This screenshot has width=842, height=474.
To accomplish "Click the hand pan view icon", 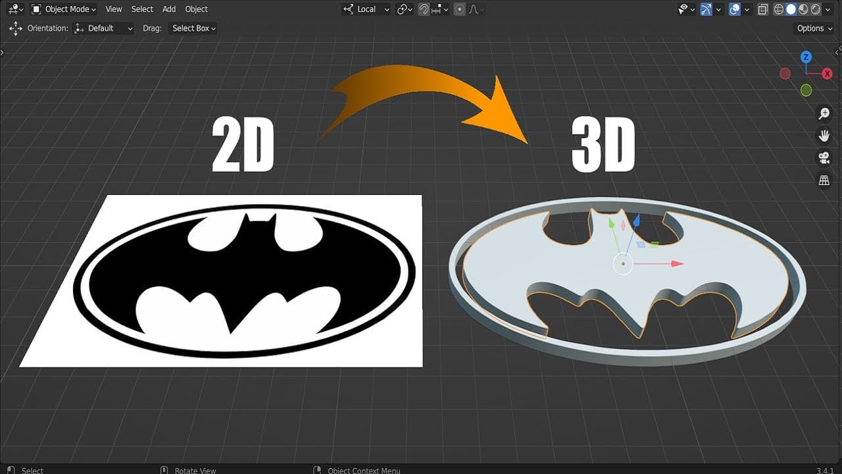I will coord(824,136).
